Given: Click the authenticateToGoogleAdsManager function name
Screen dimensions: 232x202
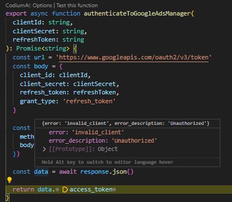Looking at the screenshot, I should point(137,14).
